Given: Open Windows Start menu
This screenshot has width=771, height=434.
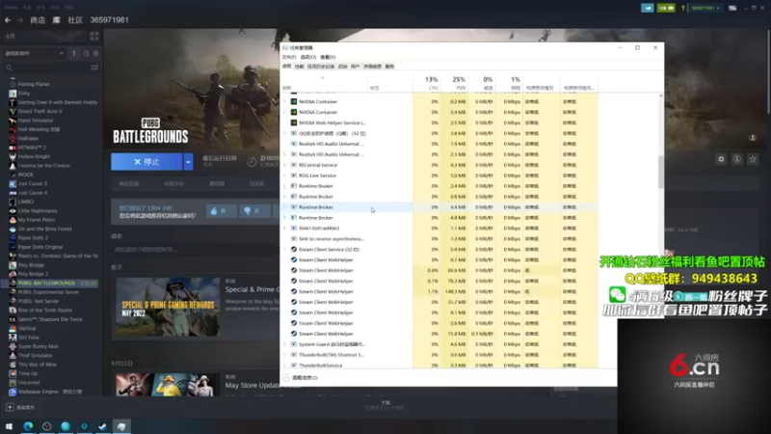Looking at the screenshot, I should 9,426.
